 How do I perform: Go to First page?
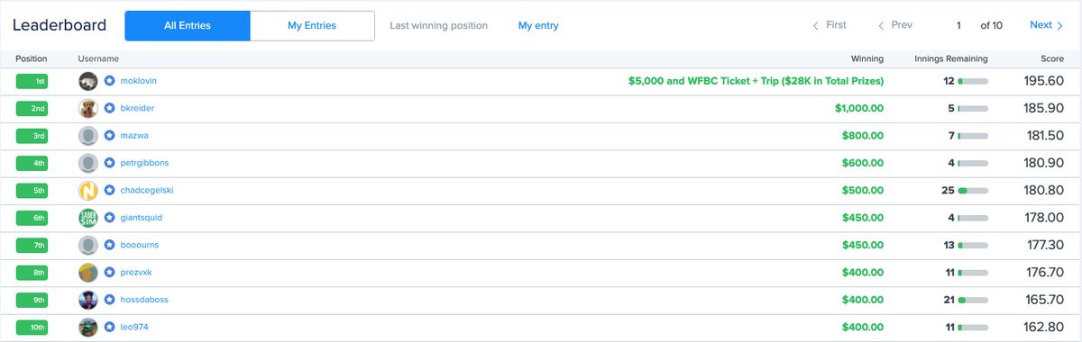(x=830, y=25)
